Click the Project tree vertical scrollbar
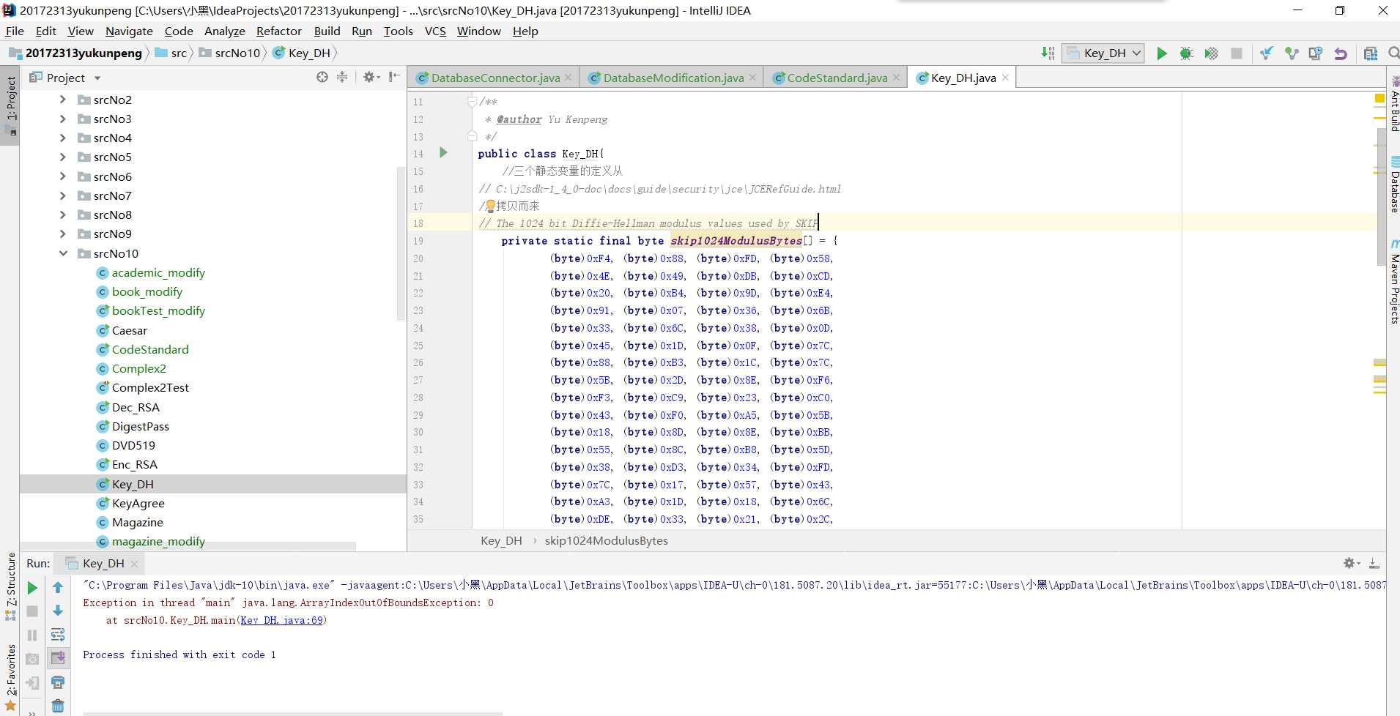 click(401, 244)
